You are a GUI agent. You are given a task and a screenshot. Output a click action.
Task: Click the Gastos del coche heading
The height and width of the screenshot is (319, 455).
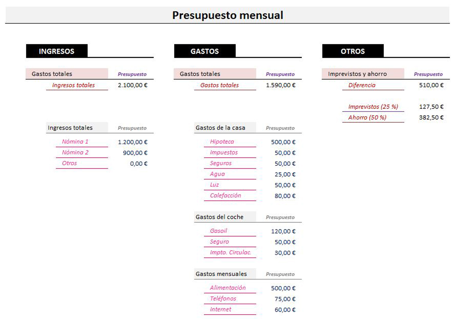click(x=219, y=217)
